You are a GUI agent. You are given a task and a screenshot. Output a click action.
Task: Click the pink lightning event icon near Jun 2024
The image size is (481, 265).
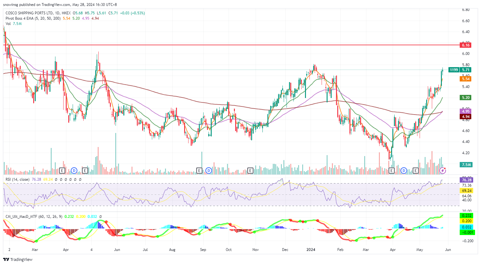(443, 170)
